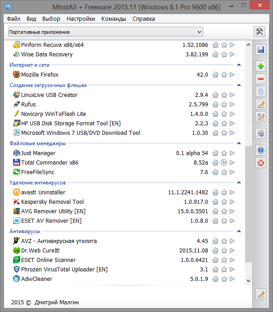This screenshot has height=312, width=273.
Task: Click the Создание загрузочных флешек header text
Action: click(x=48, y=85)
